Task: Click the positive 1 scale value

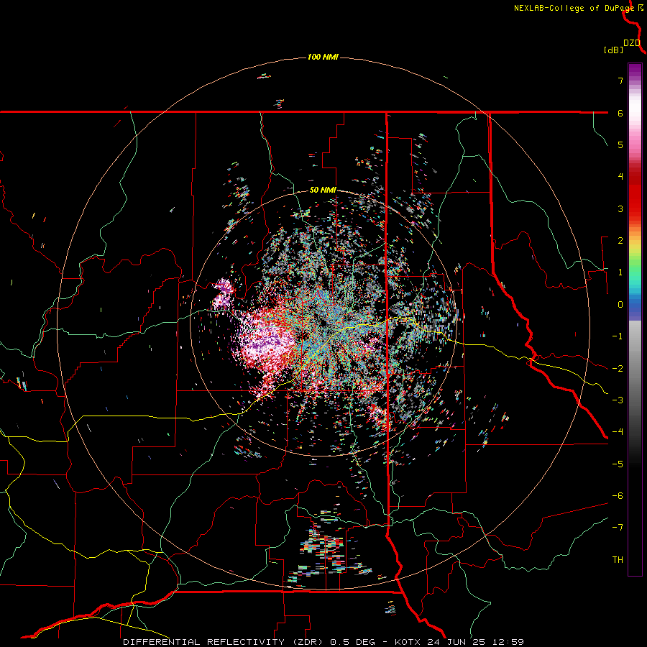Action: pos(620,272)
